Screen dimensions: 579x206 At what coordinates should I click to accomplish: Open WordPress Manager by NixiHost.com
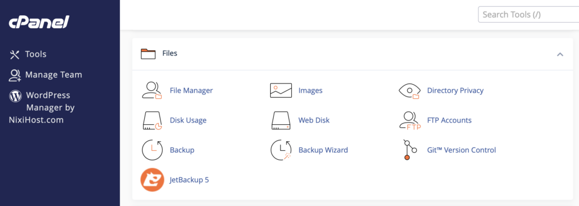[42, 108]
